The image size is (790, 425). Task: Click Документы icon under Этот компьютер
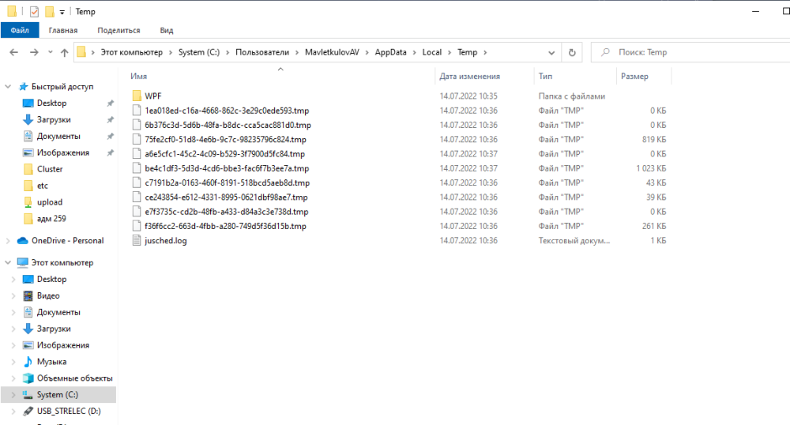(x=28, y=312)
